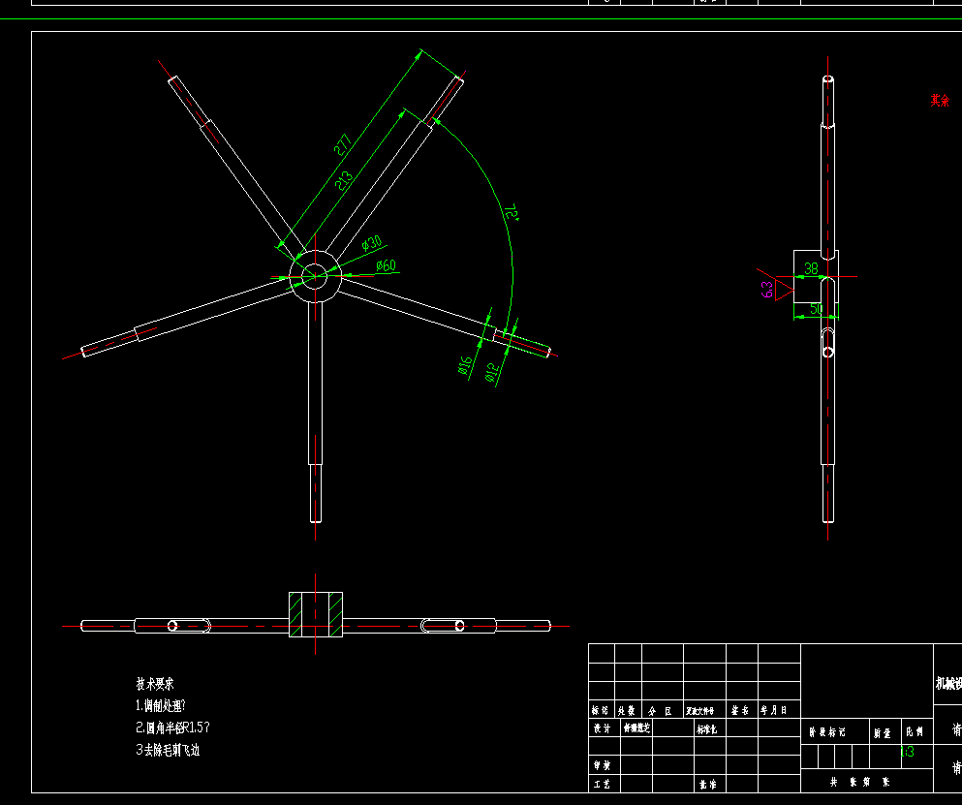The height and width of the screenshot is (805, 962).
Task: Select the 277 dimension text
Action: [x=343, y=144]
